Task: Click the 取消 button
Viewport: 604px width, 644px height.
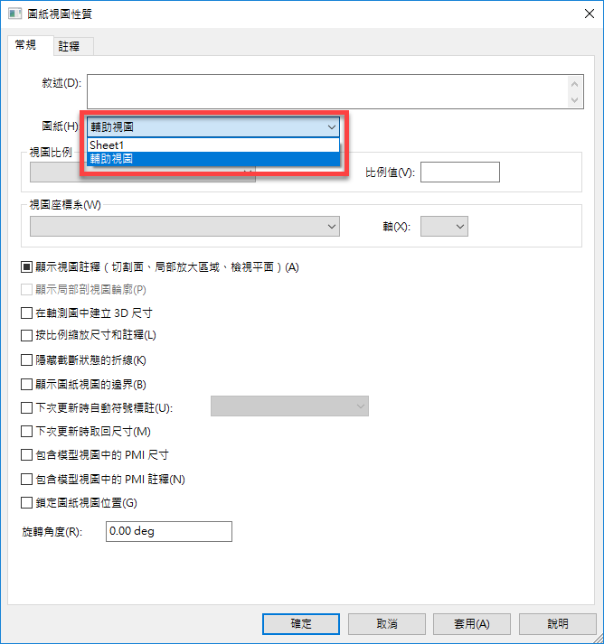Action: point(386,624)
